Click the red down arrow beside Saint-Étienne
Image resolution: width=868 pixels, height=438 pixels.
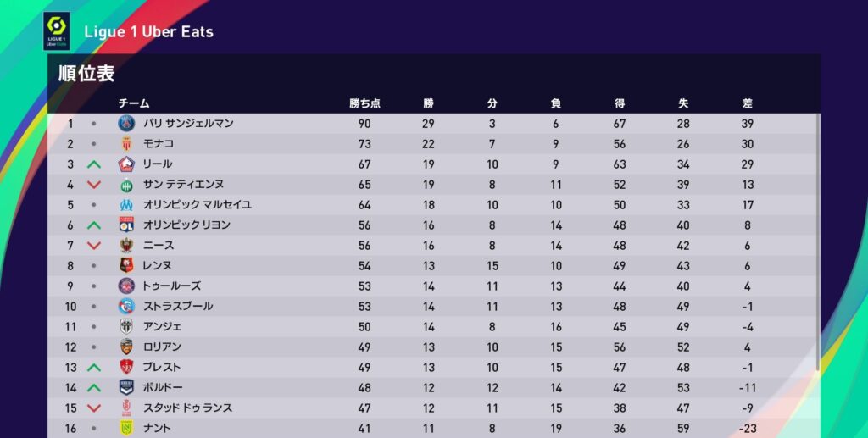(94, 185)
